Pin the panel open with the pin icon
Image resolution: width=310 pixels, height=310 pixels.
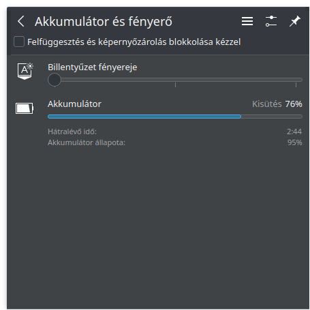click(x=295, y=21)
